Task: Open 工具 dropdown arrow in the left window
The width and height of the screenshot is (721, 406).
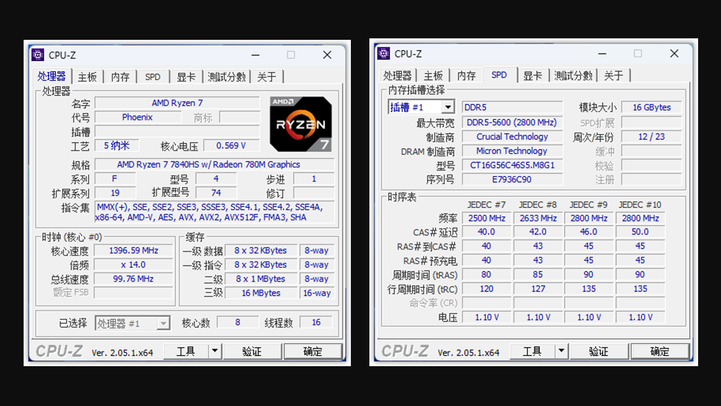Action: pyautogui.click(x=215, y=351)
